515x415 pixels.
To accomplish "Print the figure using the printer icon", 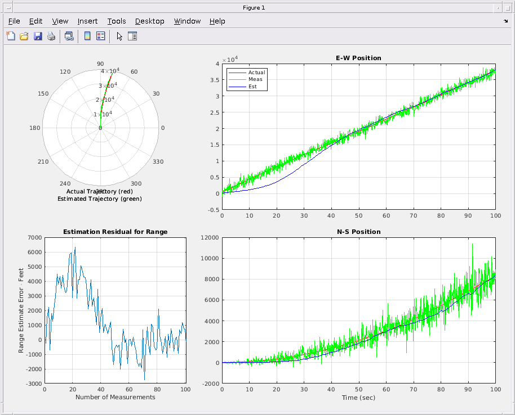I will click(x=51, y=37).
